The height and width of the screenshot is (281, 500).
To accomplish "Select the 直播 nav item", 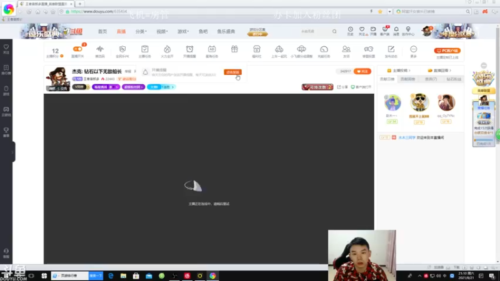I will point(121,32).
